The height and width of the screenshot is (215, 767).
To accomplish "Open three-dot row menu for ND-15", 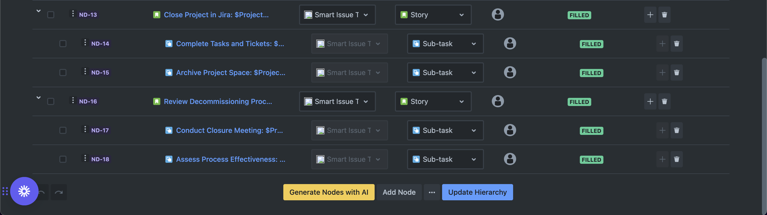I will [x=85, y=71].
